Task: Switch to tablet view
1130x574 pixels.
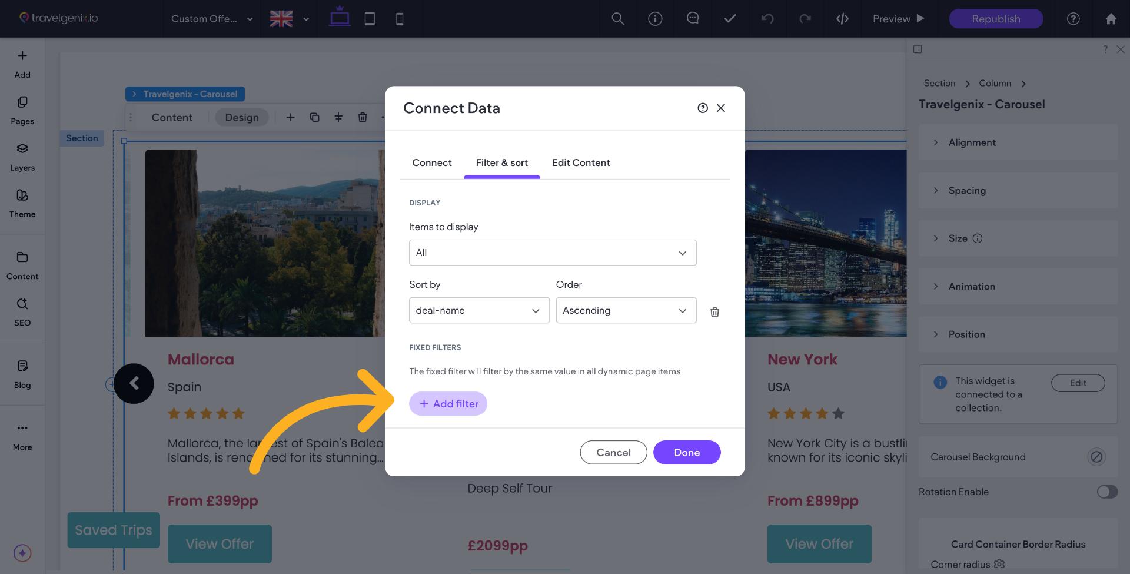Action: pyautogui.click(x=370, y=19)
